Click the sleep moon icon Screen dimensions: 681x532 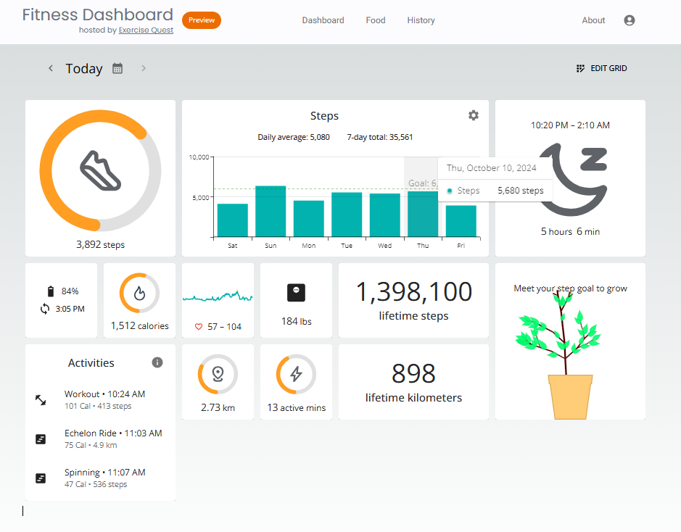coord(574,179)
